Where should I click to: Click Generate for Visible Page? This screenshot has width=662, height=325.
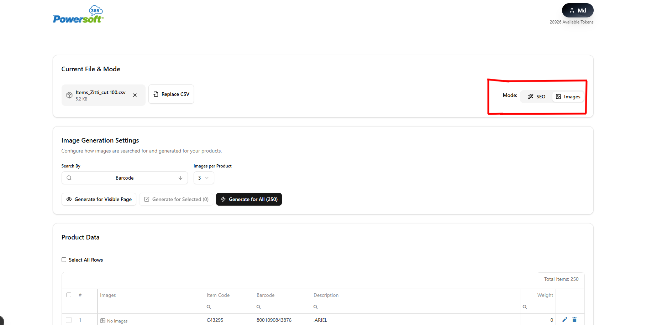(99, 199)
